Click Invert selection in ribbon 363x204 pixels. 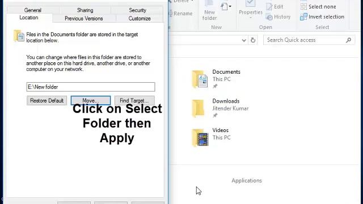pos(326,16)
